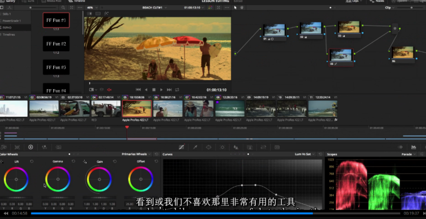Open the Camera Raw palette icon
The height and width of the screenshot is (219, 426).
[3, 147]
